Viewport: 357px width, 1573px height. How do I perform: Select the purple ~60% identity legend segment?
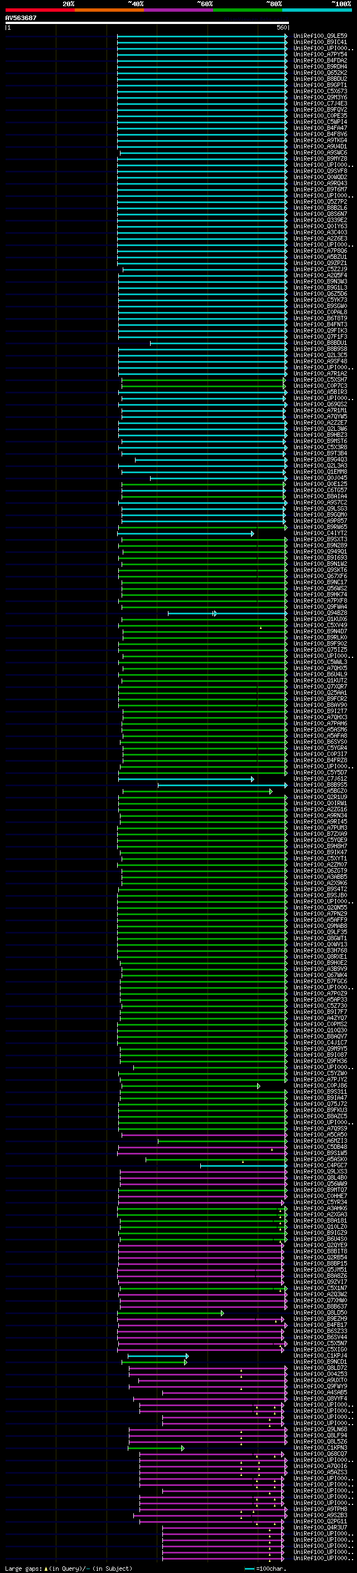(x=179, y=10)
